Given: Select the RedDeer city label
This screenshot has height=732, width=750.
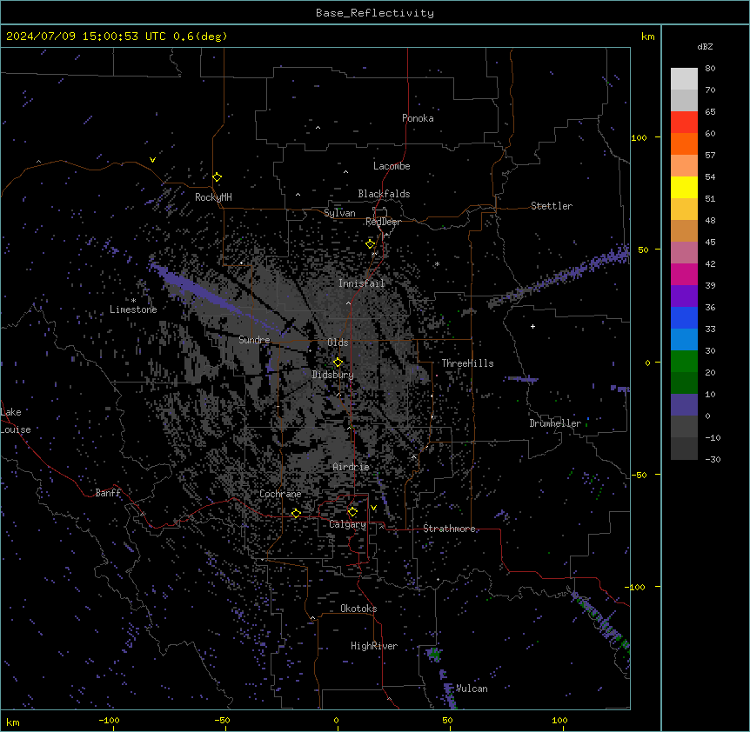Looking at the screenshot, I should tap(383, 223).
